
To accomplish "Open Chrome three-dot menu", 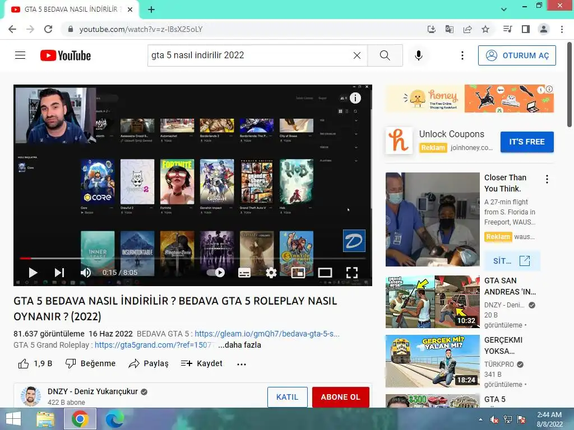I will [562, 29].
